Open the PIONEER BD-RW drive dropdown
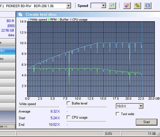160x137 pixels. coord(69,6)
